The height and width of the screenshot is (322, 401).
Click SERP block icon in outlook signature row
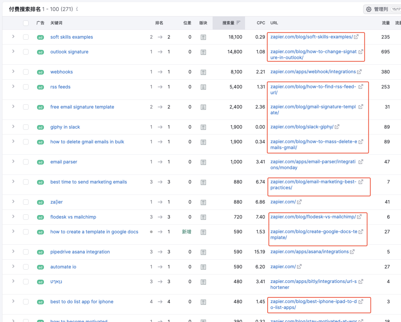203,52
